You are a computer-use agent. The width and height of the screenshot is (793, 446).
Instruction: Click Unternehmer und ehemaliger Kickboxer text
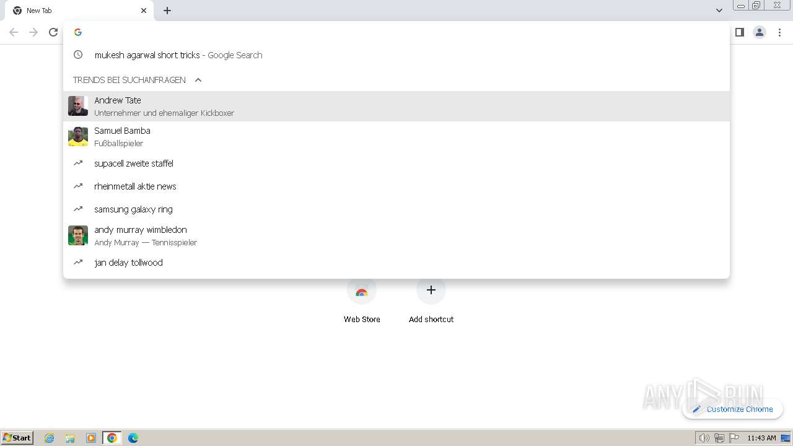[164, 113]
